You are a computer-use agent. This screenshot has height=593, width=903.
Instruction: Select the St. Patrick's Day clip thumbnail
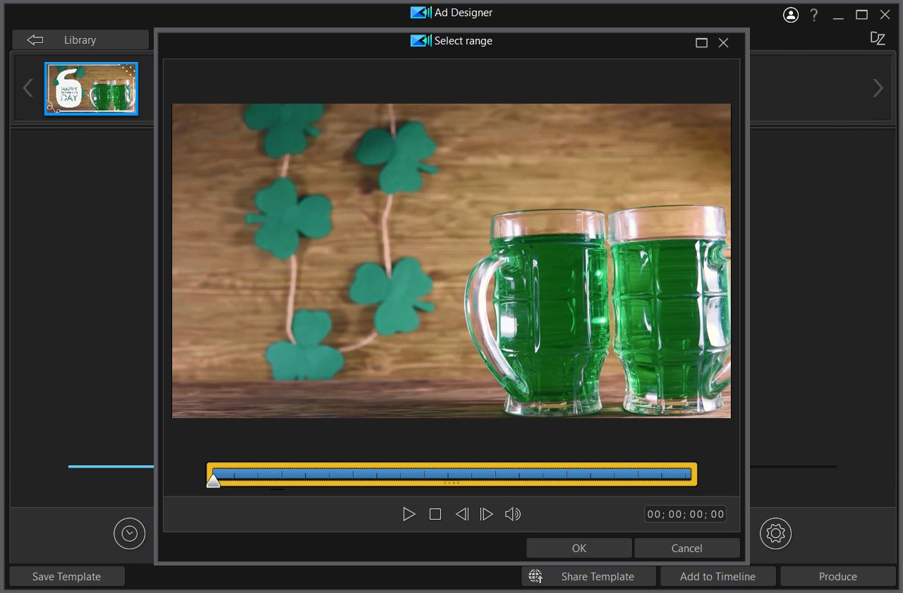coord(92,89)
